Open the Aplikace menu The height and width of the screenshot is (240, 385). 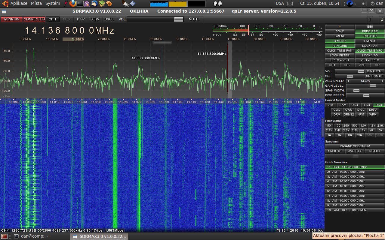[19, 4]
